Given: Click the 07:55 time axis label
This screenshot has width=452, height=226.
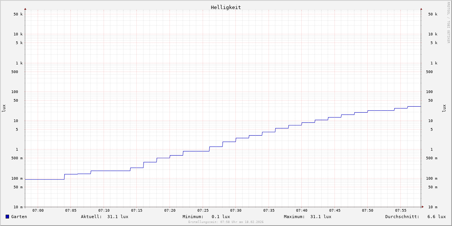Looking at the screenshot, I should coord(401,211).
